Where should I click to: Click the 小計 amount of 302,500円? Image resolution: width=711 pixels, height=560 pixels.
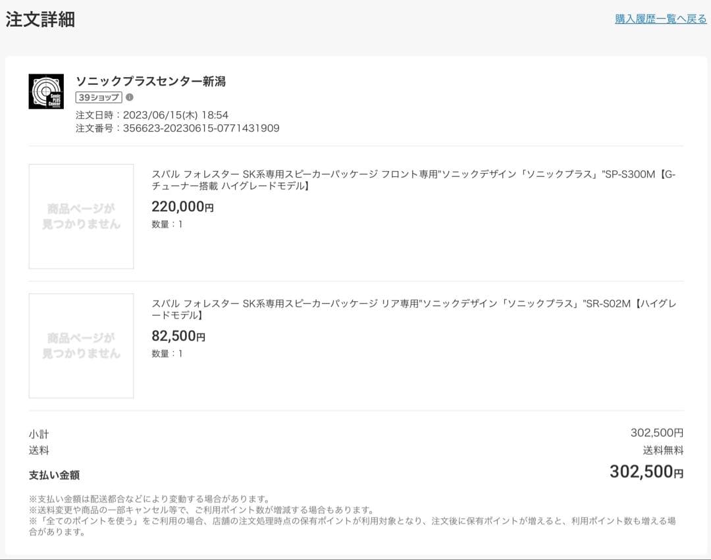coord(656,432)
